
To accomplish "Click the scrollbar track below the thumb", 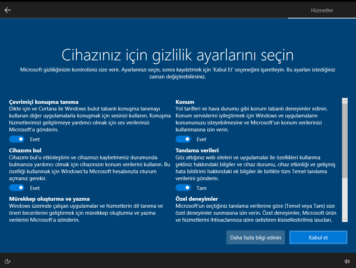I will click(x=345, y=199).
